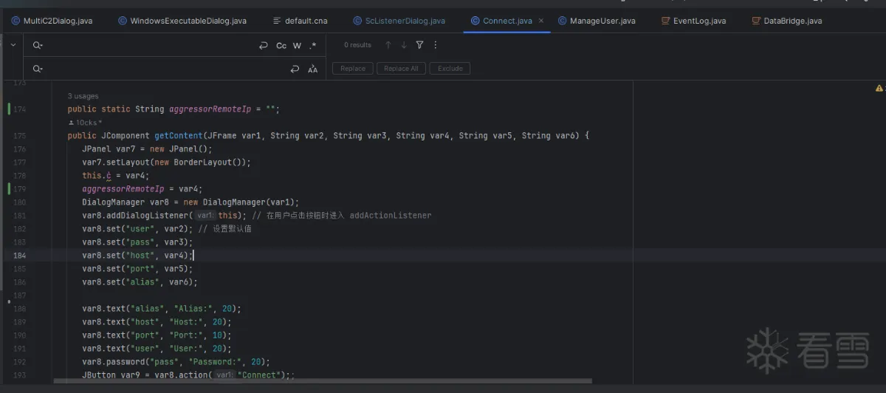
Task: Open search history dropdown in find field
Action: click(x=38, y=45)
